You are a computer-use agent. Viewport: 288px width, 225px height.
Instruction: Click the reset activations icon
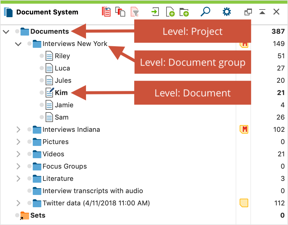click(x=106, y=12)
